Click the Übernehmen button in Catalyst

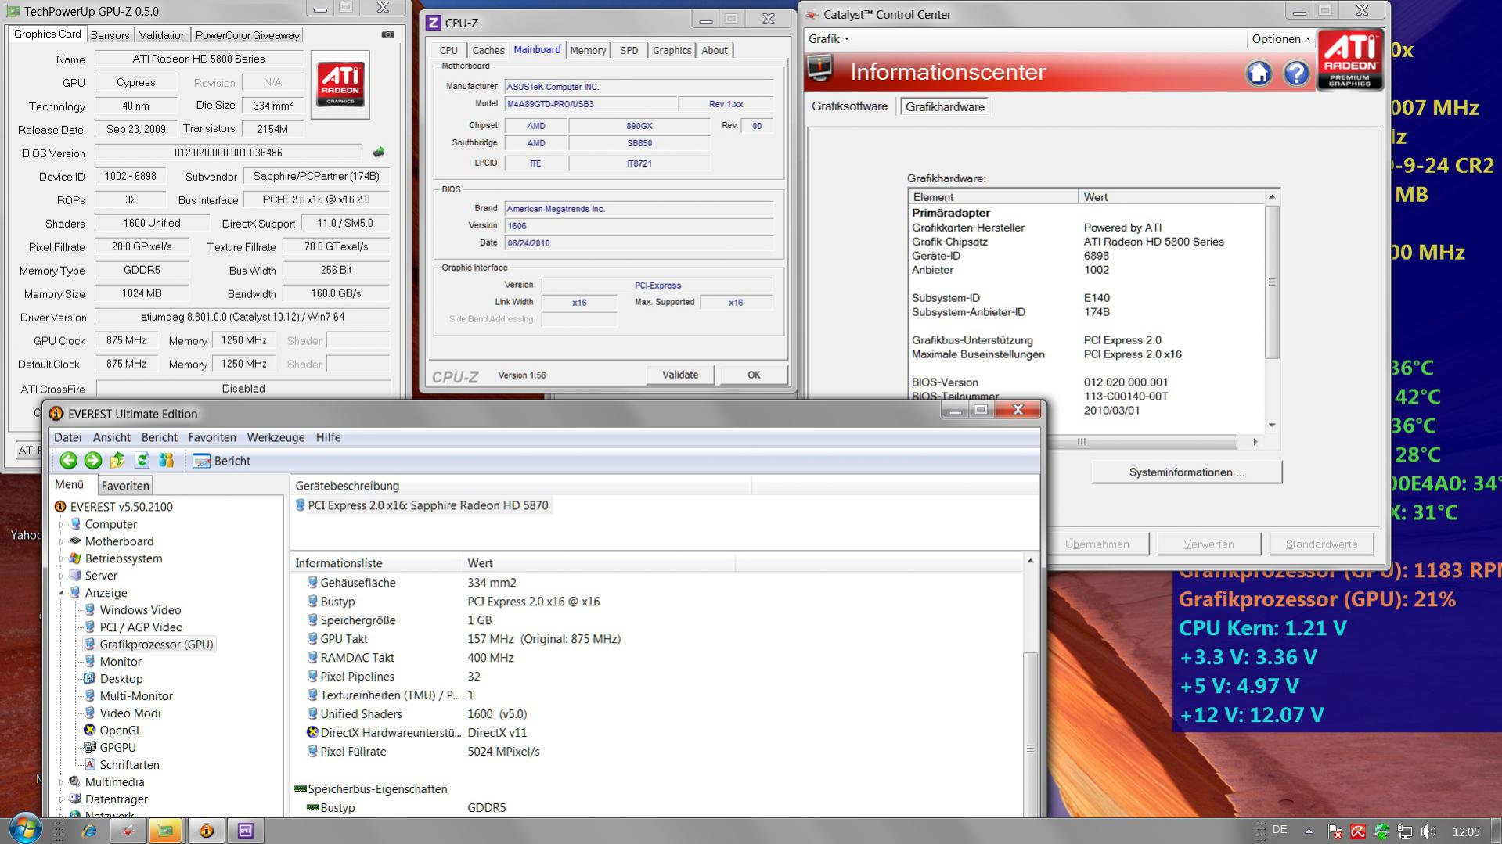click(x=1097, y=544)
